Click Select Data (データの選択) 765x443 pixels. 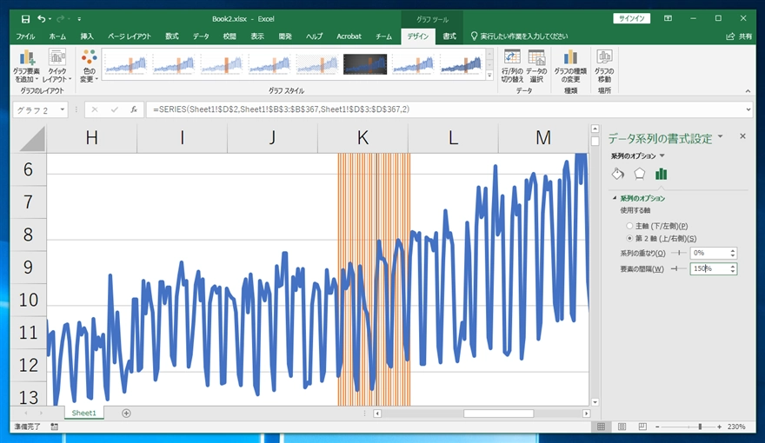tap(536, 66)
